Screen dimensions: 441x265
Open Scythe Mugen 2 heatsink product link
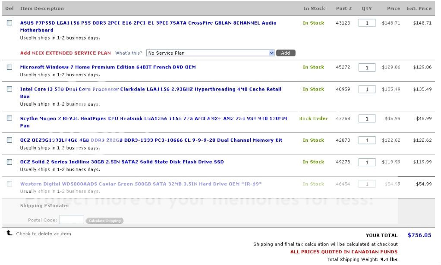(154, 122)
